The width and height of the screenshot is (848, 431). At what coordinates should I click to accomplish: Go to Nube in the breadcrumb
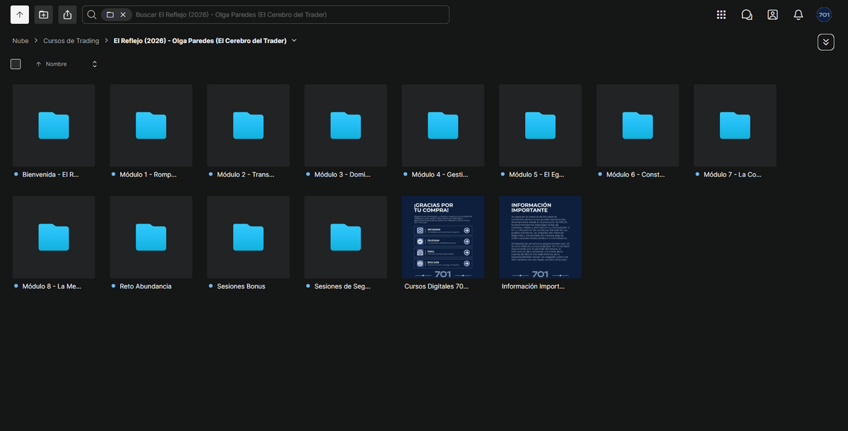pyautogui.click(x=20, y=41)
